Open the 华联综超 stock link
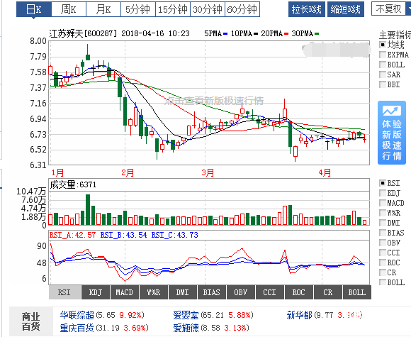 (x=77, y=315)
